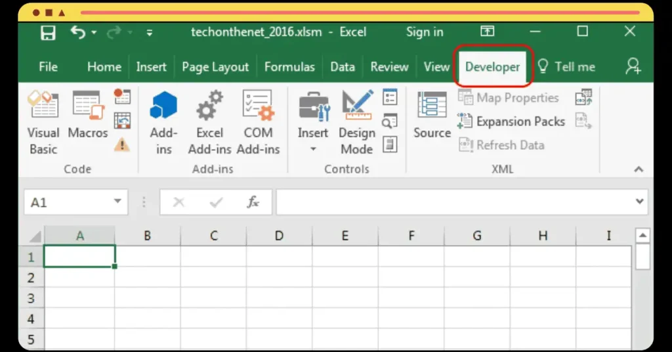This screenshot has width=672, height=352.
Task: Switch to the View tab
Action: point(436,67)
